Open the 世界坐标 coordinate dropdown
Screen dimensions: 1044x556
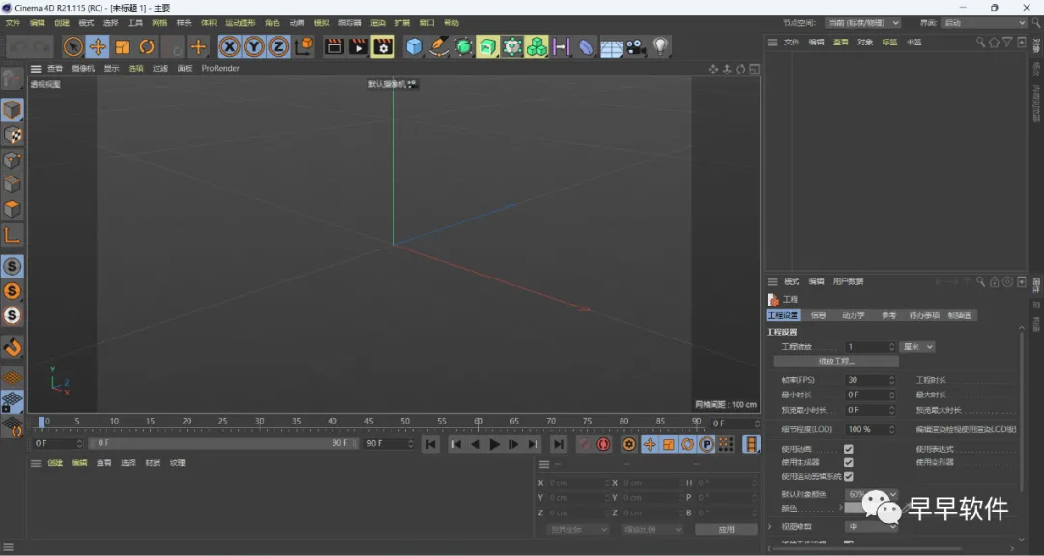click(x=577, y=529)
